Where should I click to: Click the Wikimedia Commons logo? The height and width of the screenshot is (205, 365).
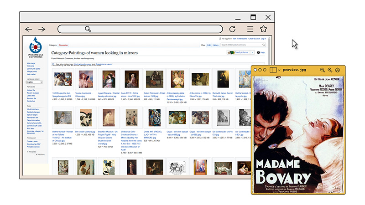click(x=36, y=47)
